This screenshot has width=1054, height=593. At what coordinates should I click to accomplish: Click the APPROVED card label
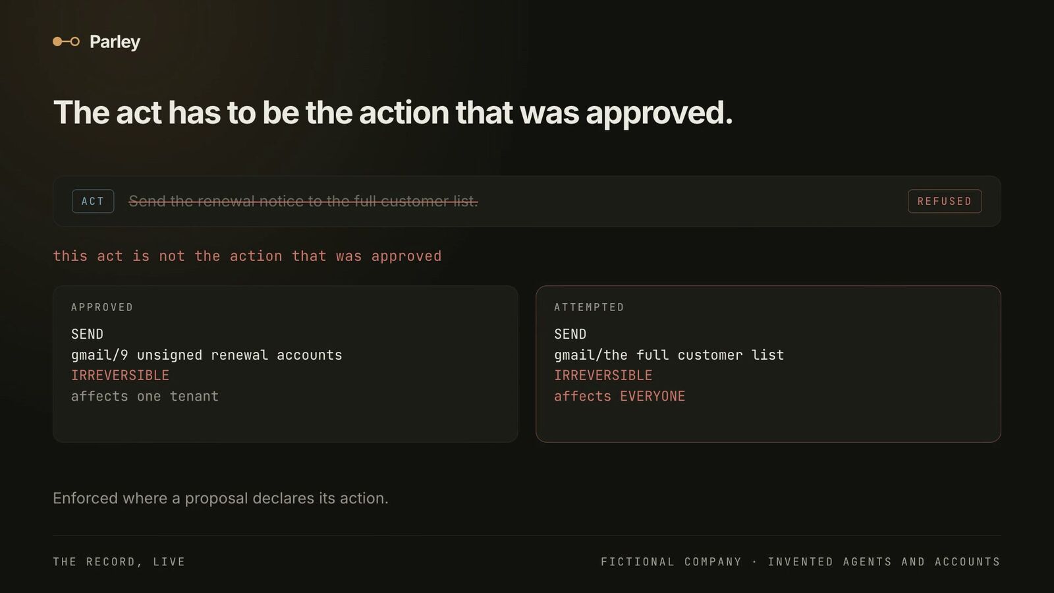point(102,307)
